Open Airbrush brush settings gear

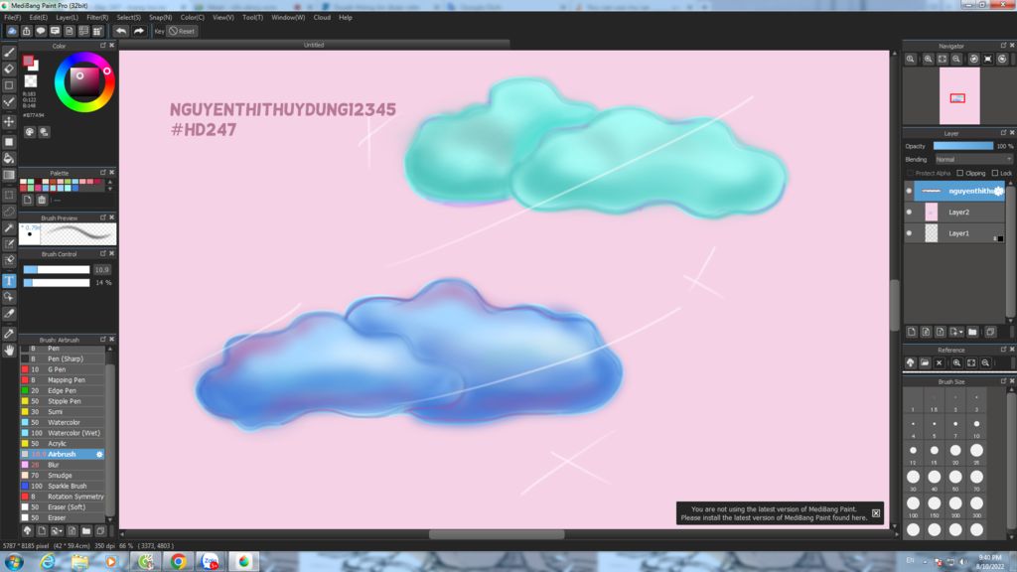[99, 455]
